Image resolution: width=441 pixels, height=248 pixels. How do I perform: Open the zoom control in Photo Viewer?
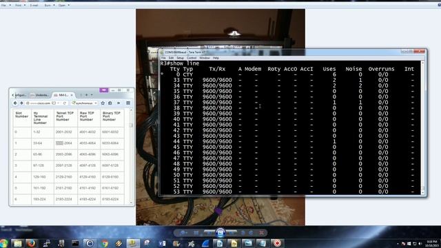pyautogui.click(x=183, y=233)
